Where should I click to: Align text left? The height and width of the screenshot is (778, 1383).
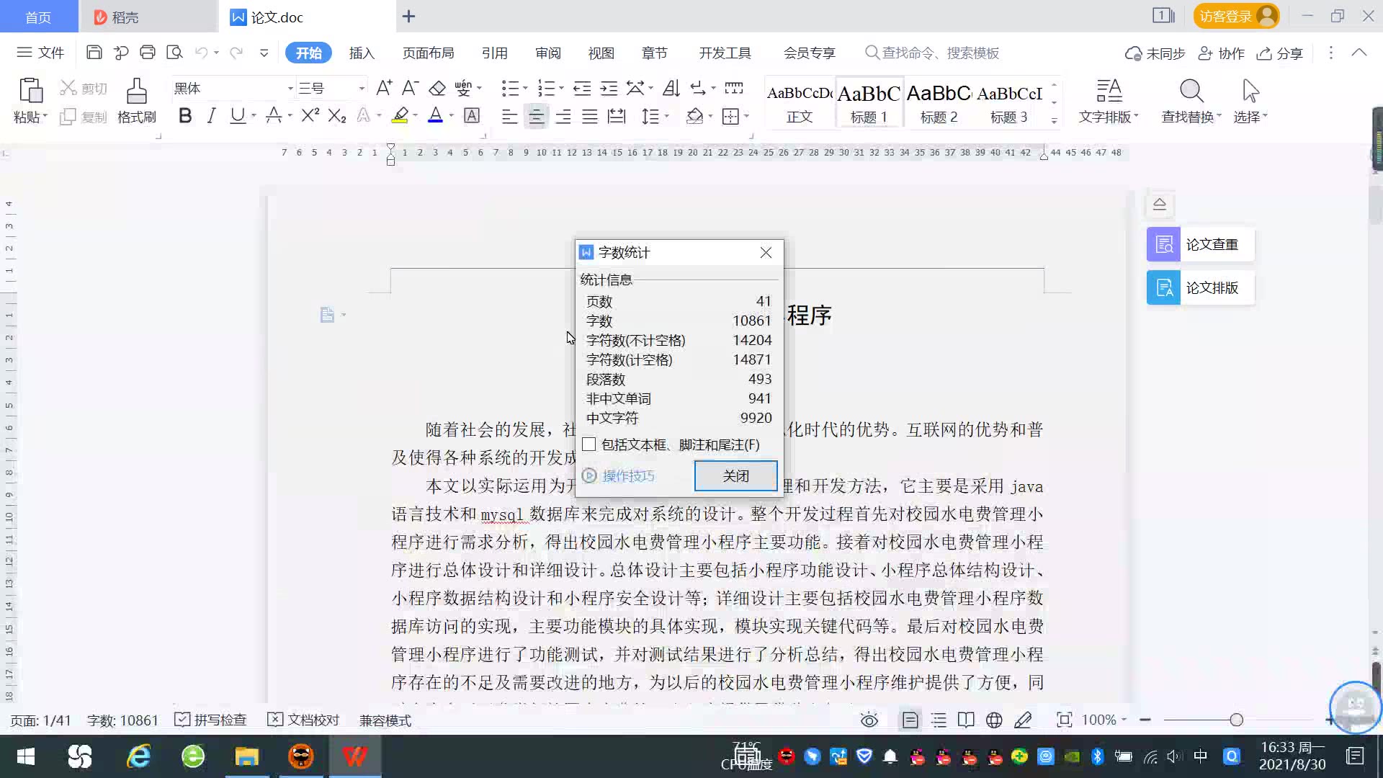[509, 116]
